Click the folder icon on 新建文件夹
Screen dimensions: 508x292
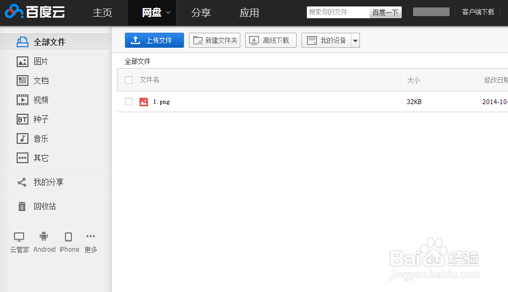point(197,40)
